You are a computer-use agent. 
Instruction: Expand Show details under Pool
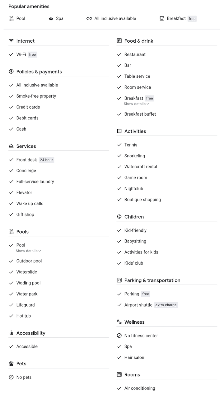28,251
